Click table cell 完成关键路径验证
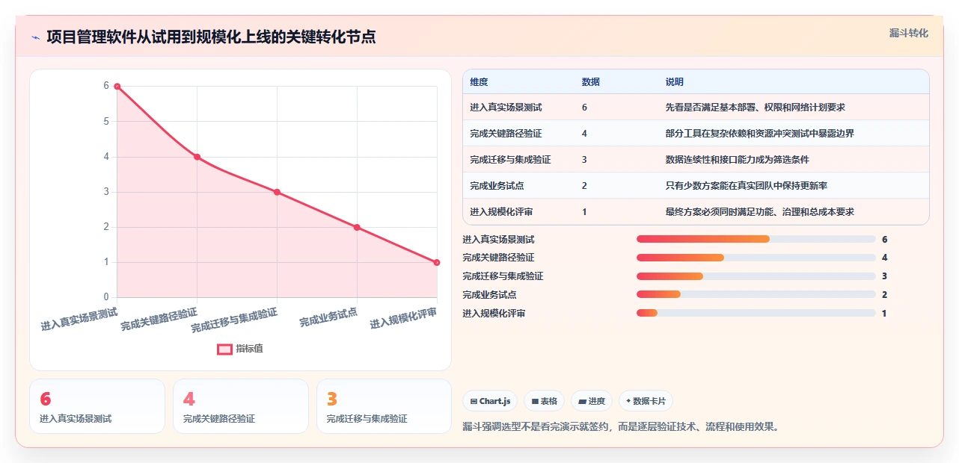Viewport: 959px width, 463px height. point(506,134)
